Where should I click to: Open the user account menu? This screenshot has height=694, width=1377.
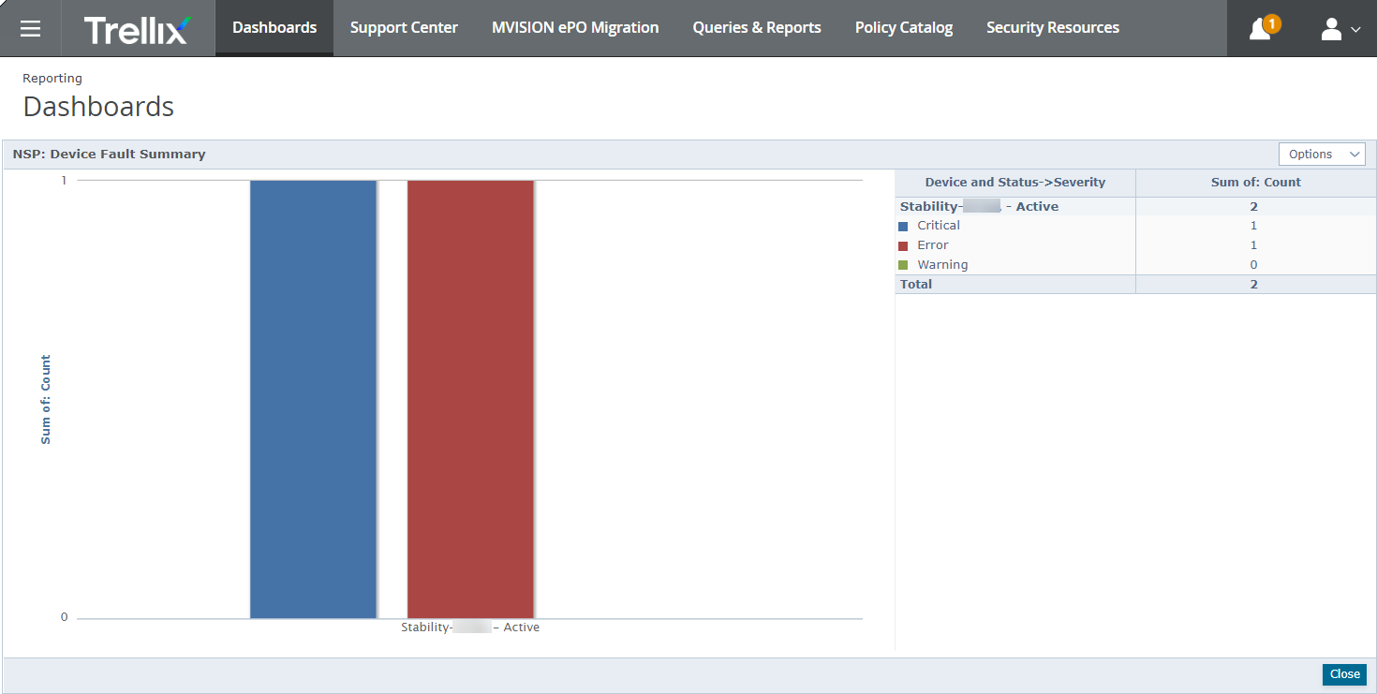[1340, 29]
